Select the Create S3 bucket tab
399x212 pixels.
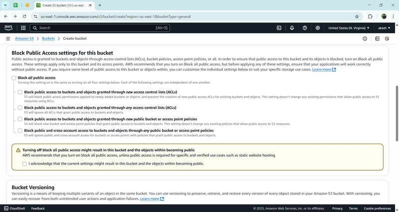(64, 5)
